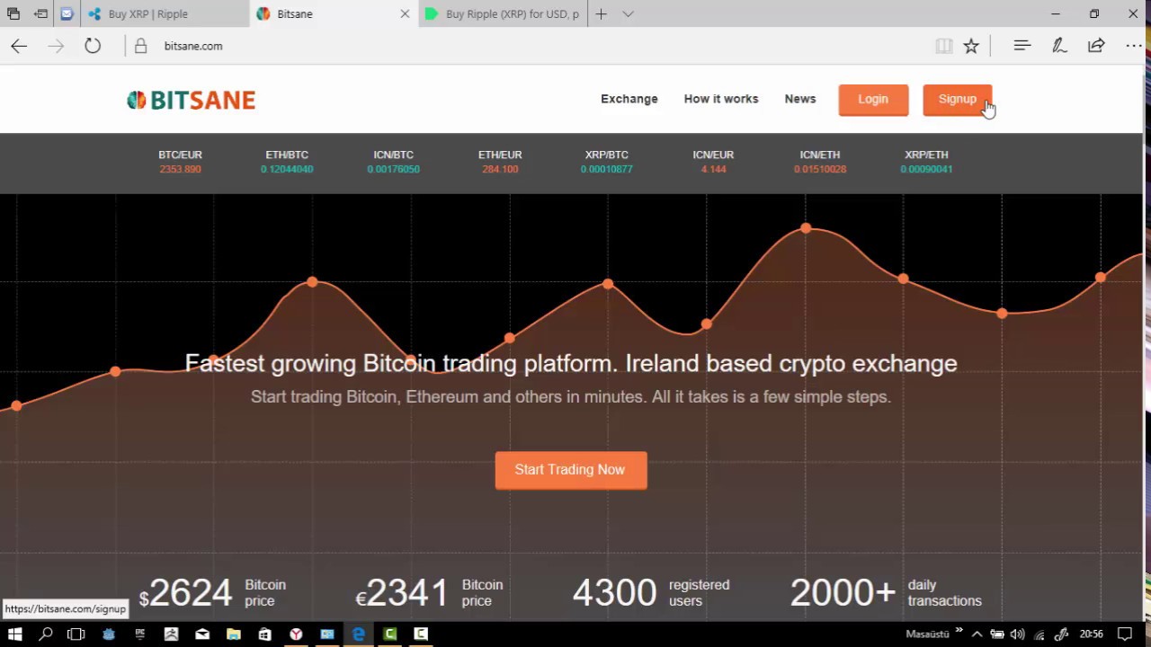The height and width of the screenshot is (647, 1151).
Task: Open Yandex browser on taskbar
Action: [296, 634]
